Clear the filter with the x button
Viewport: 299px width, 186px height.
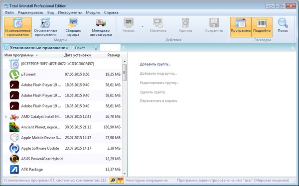tap(124, 48)
